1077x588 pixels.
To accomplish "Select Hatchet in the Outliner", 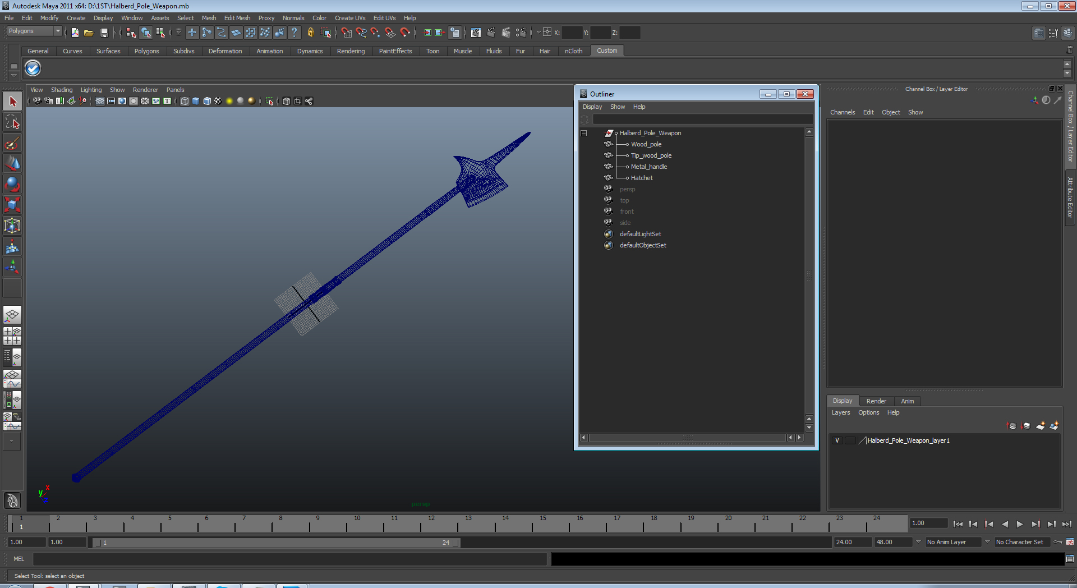I will tap(642, 178).
